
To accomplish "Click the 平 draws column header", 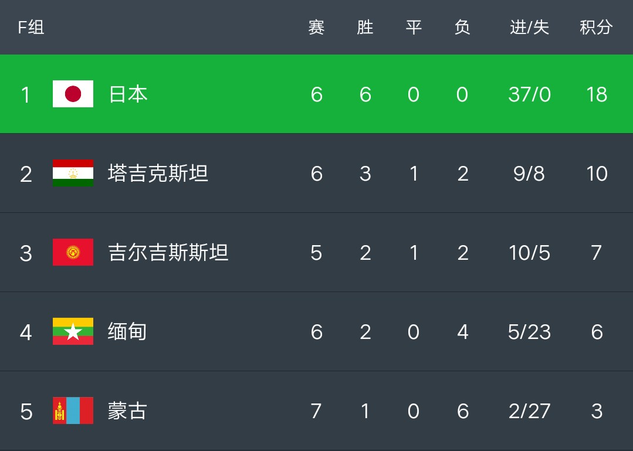I will coord(414,27).
